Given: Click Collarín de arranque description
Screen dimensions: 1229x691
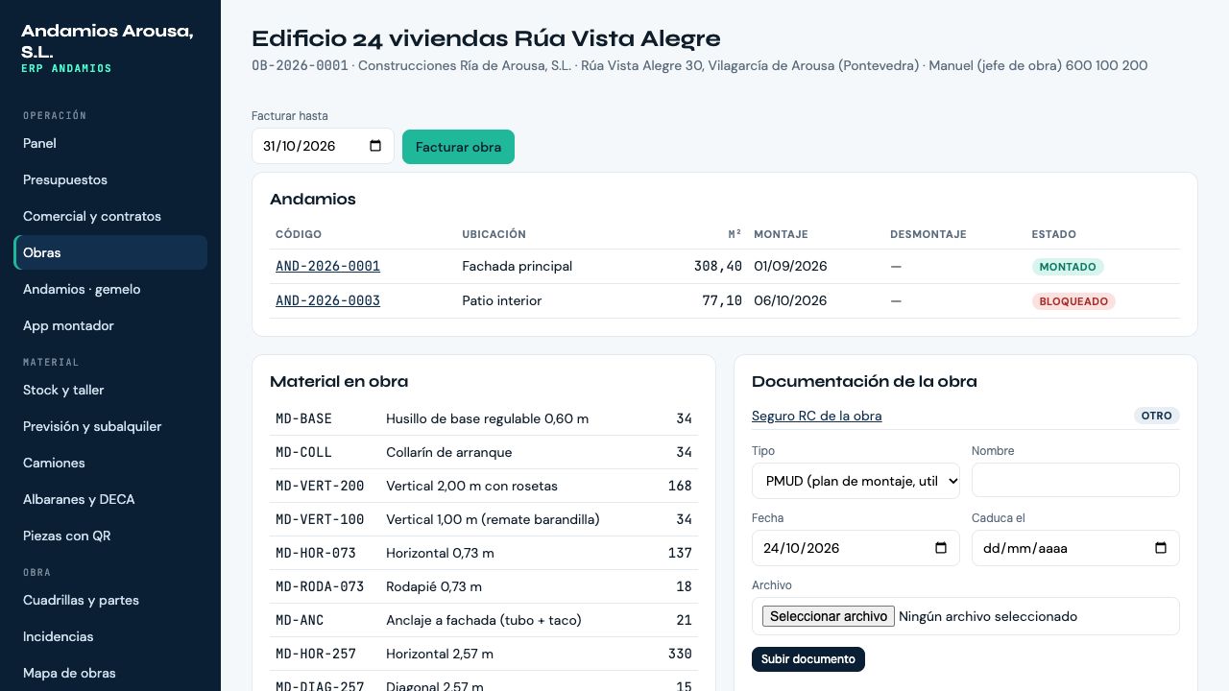Looking at the screenshot, I should tap(448, 452).
